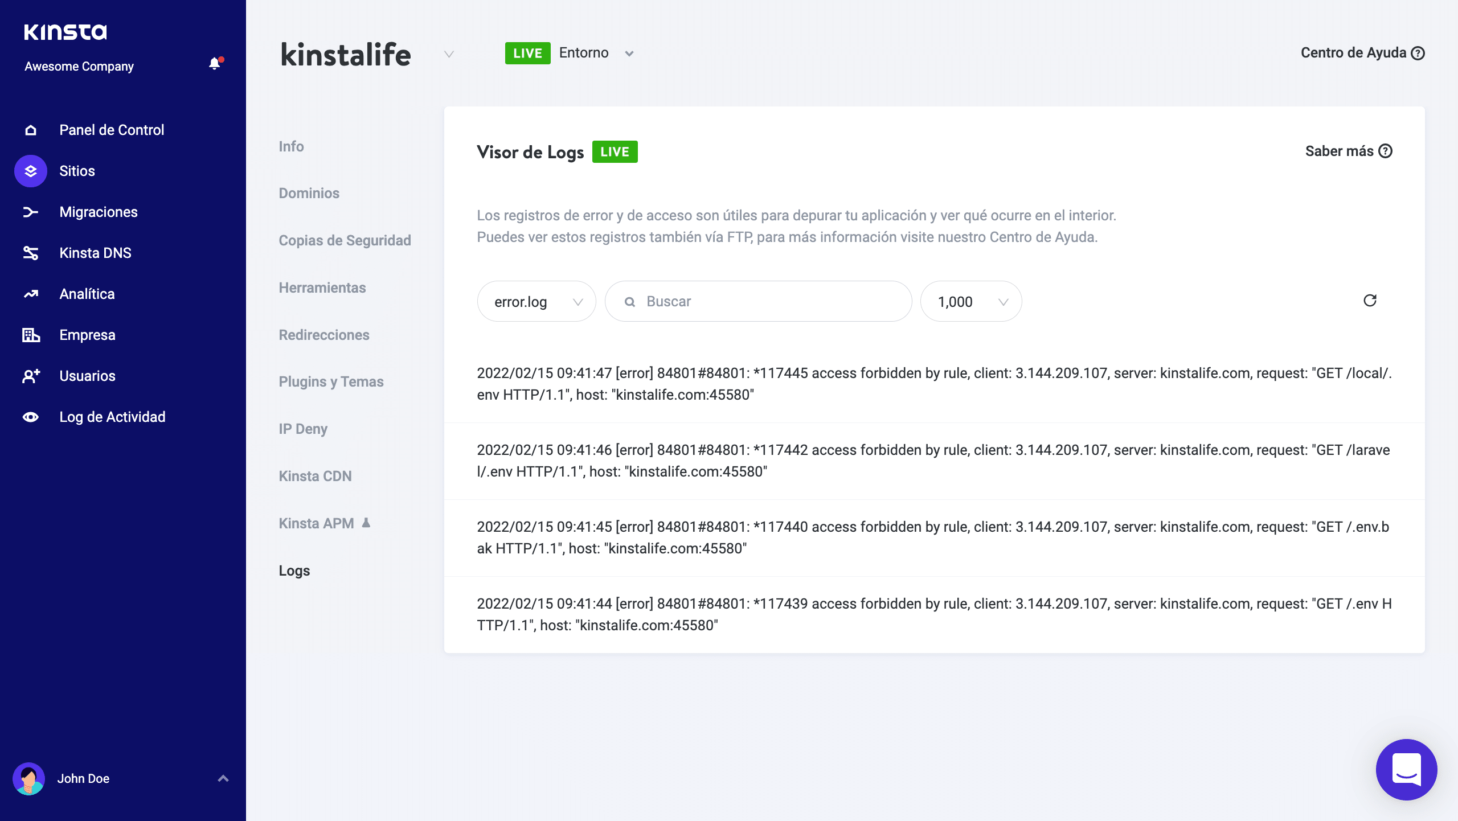Click the Kinsta DNS icon
The image size is (1458, 821).
31,253
